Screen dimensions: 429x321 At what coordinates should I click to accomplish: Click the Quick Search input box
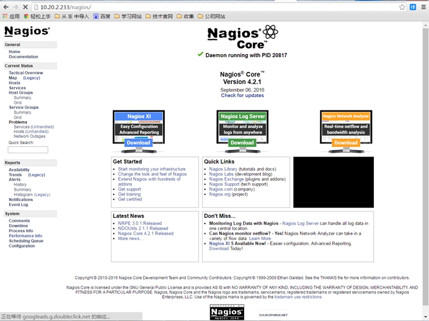pyautogui.click(x=28, y=150)
